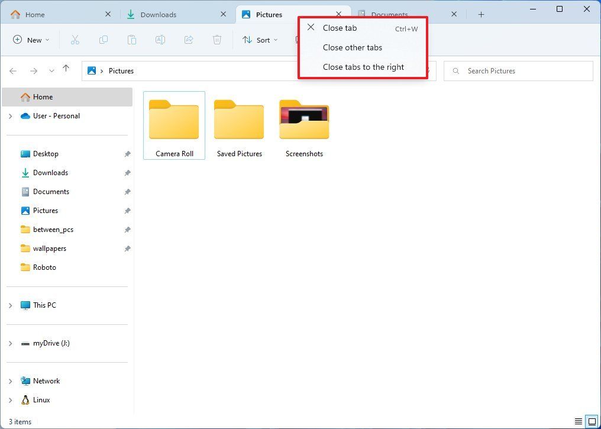This screenshot has height=429, width=601.
Task: Choose Close tabs to the right
Action: 363,67
